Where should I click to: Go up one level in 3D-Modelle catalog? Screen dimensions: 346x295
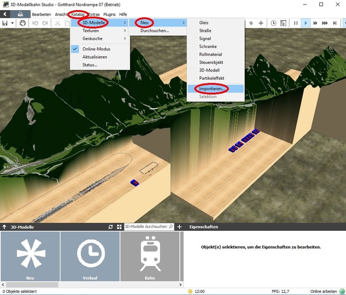click(x=4, y=227)
